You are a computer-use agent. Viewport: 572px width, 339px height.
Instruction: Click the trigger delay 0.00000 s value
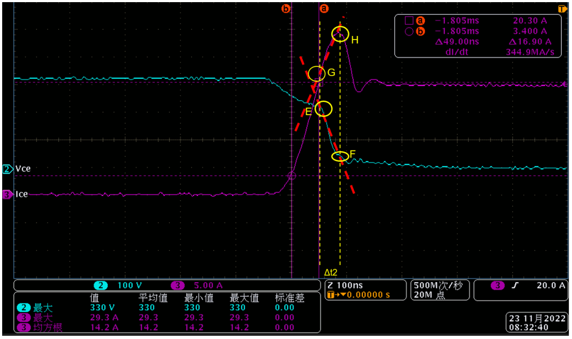point(368,295)
